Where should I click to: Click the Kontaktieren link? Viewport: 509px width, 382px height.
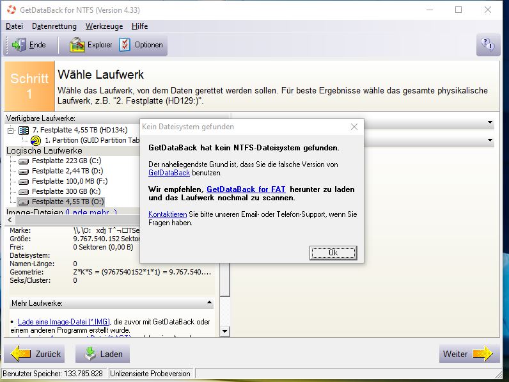(168, 214)
